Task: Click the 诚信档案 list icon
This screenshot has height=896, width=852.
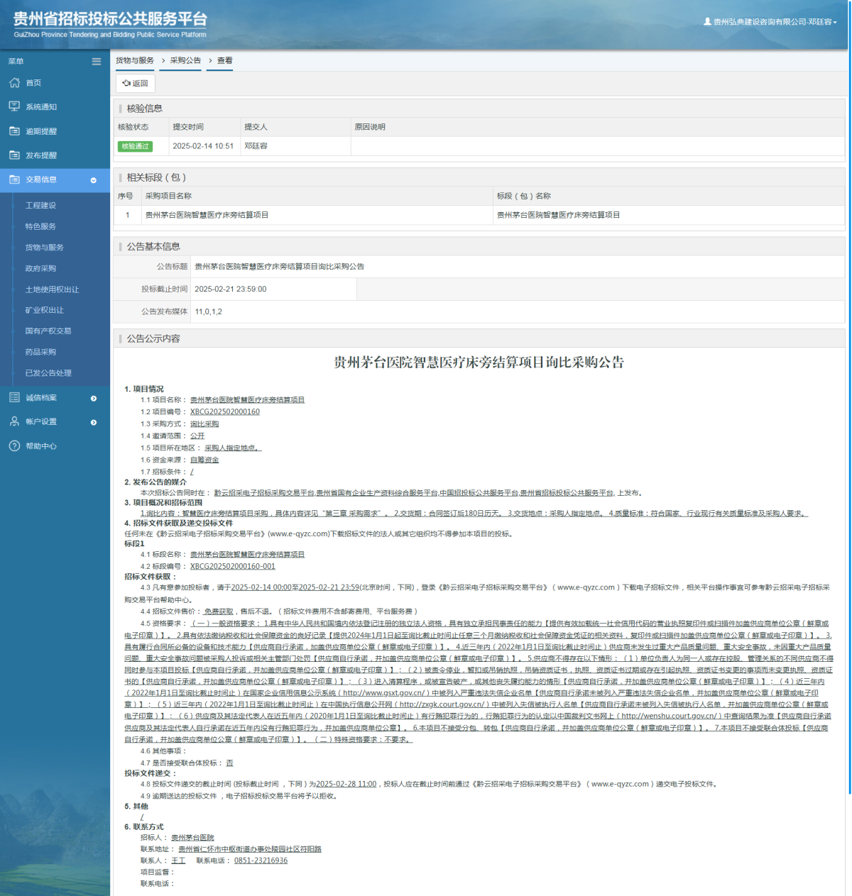Action: [x=14, y=397]
